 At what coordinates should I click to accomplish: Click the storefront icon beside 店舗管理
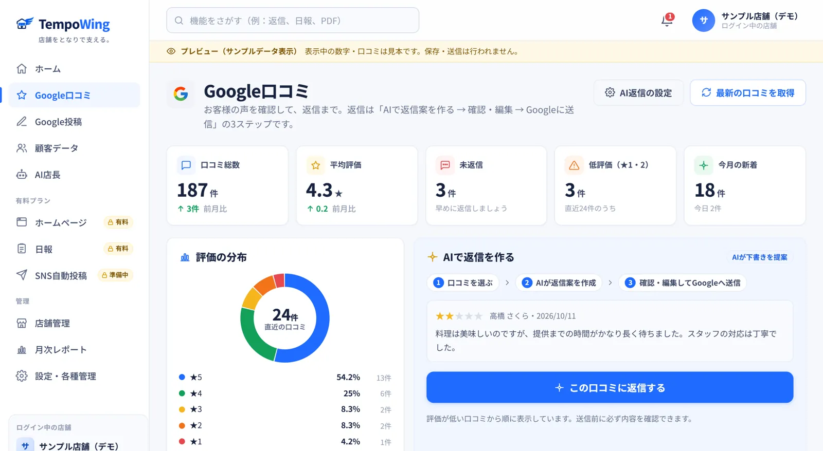(22, 323)
